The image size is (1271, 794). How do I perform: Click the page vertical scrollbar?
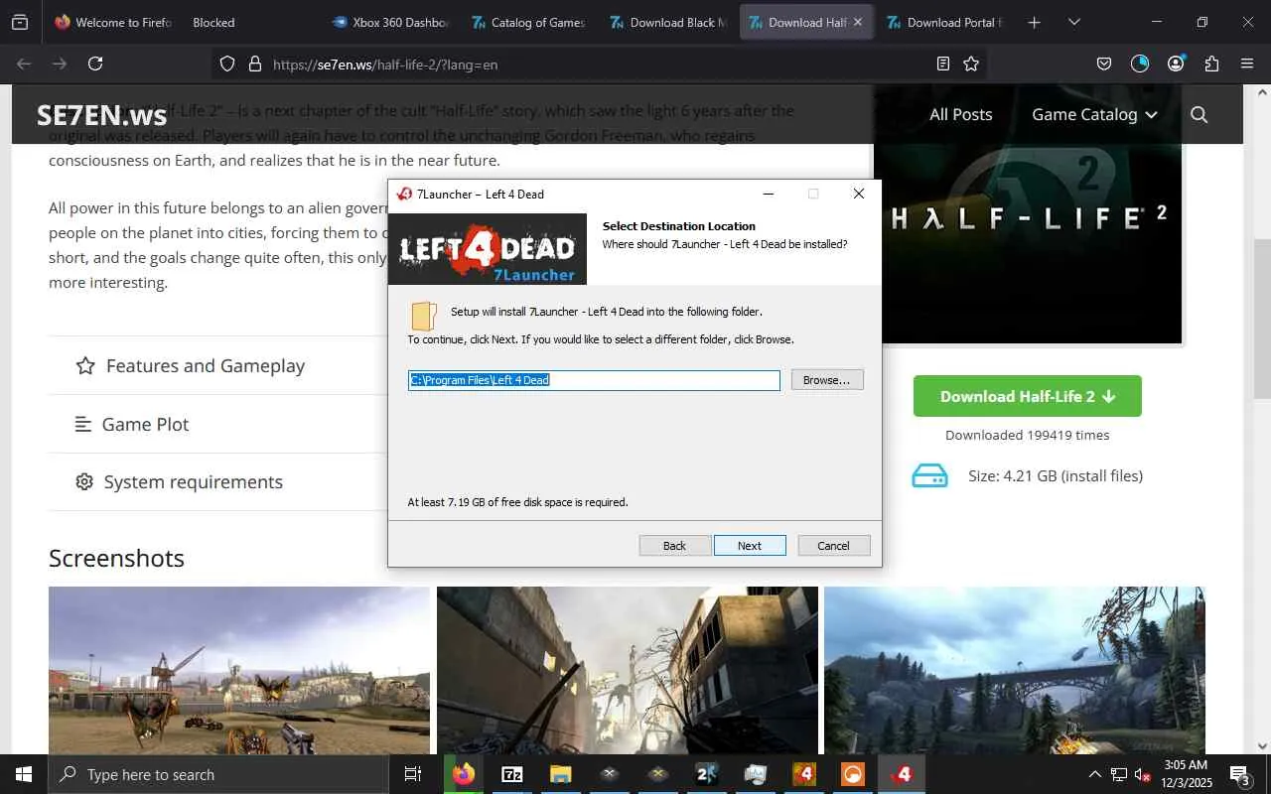pos(1261,318)
